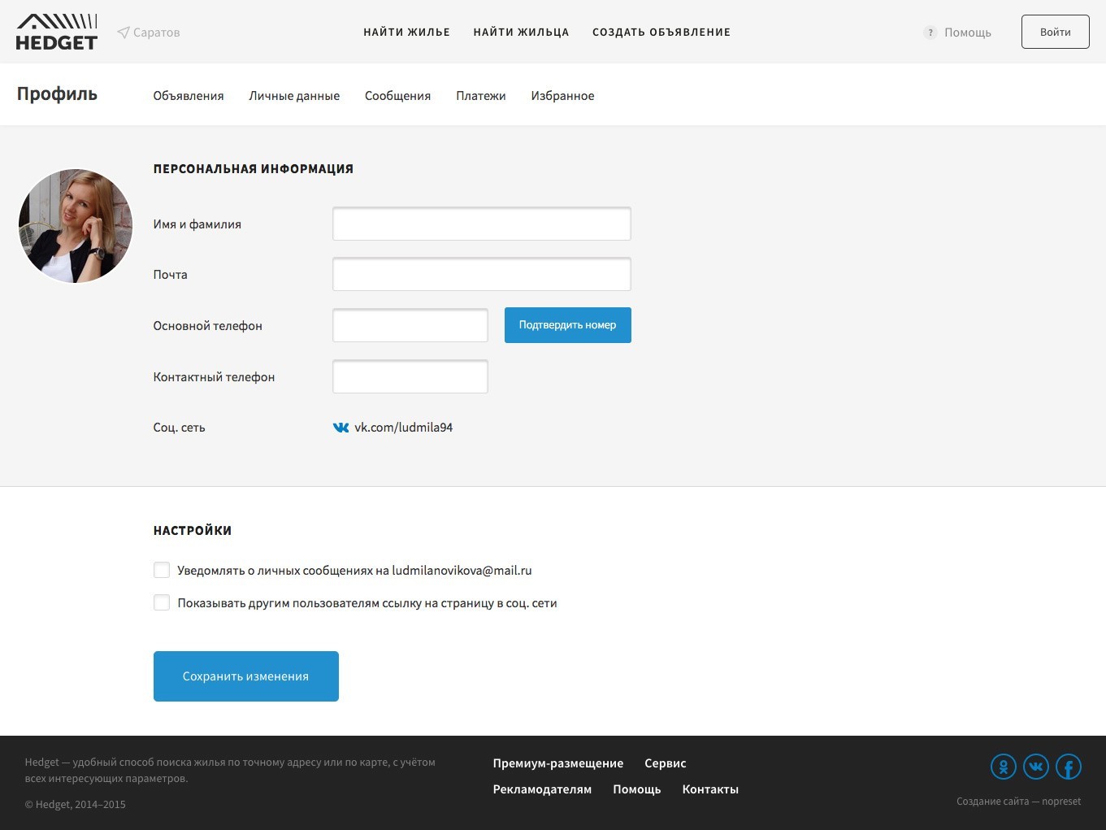Click the Hedget logo

pos(57,33)
